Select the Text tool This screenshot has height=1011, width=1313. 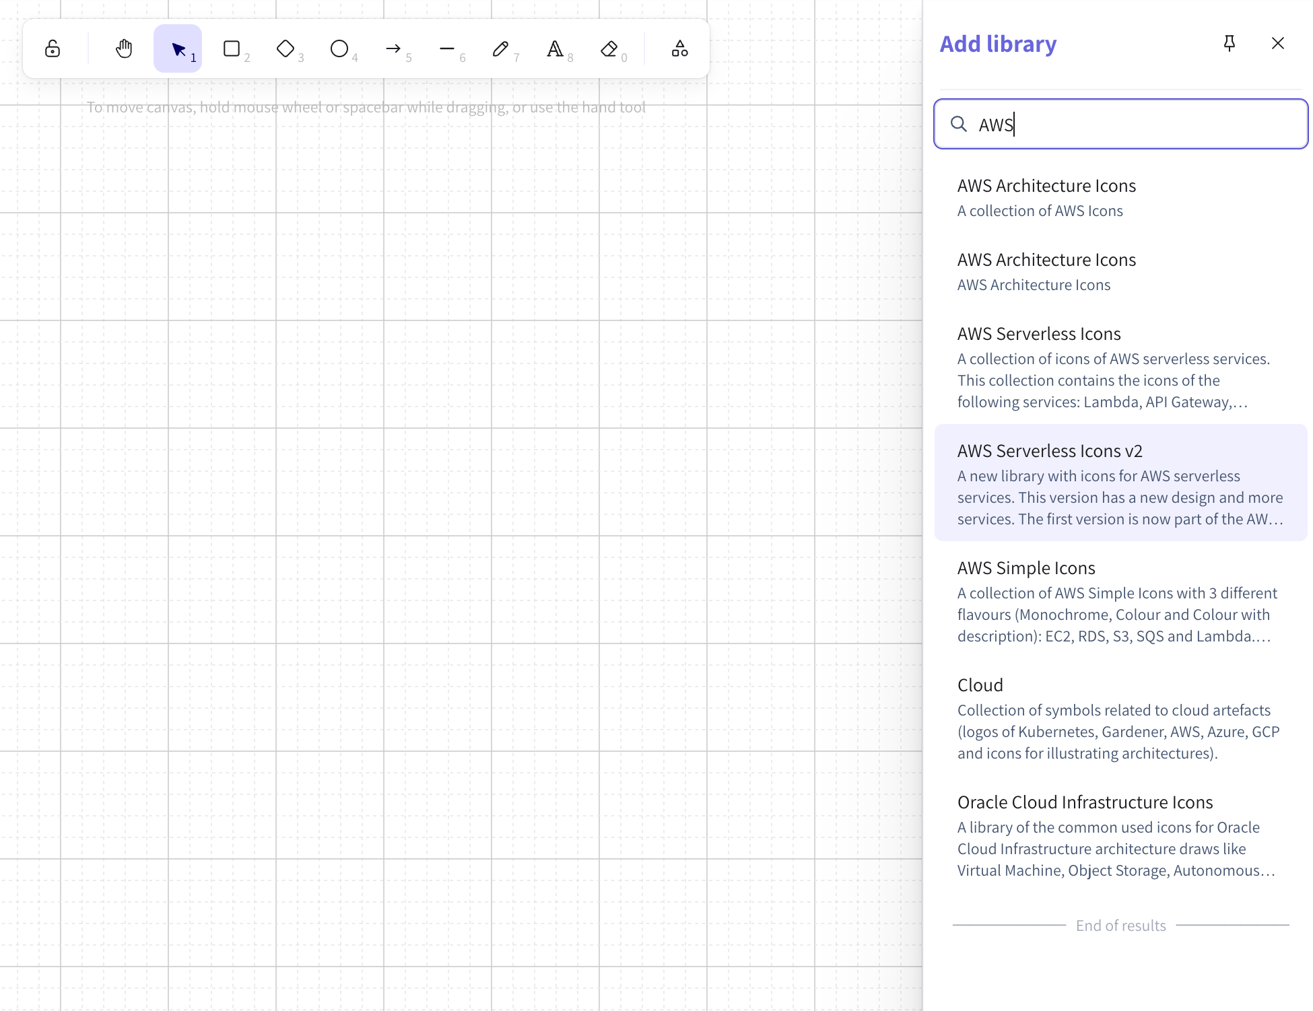coord(556,48)
